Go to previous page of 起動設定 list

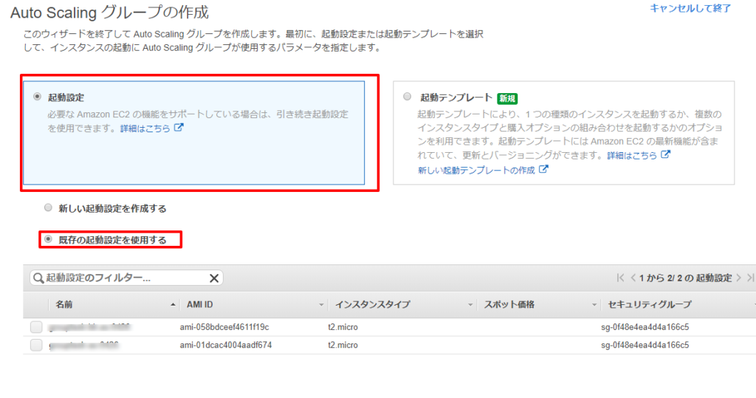(x=633, y=278)
